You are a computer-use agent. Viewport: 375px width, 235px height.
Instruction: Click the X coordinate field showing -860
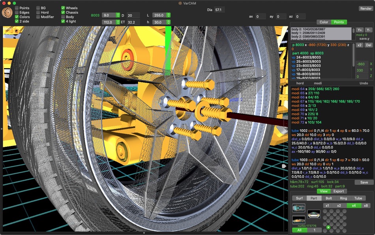click(x=362, y=64)
